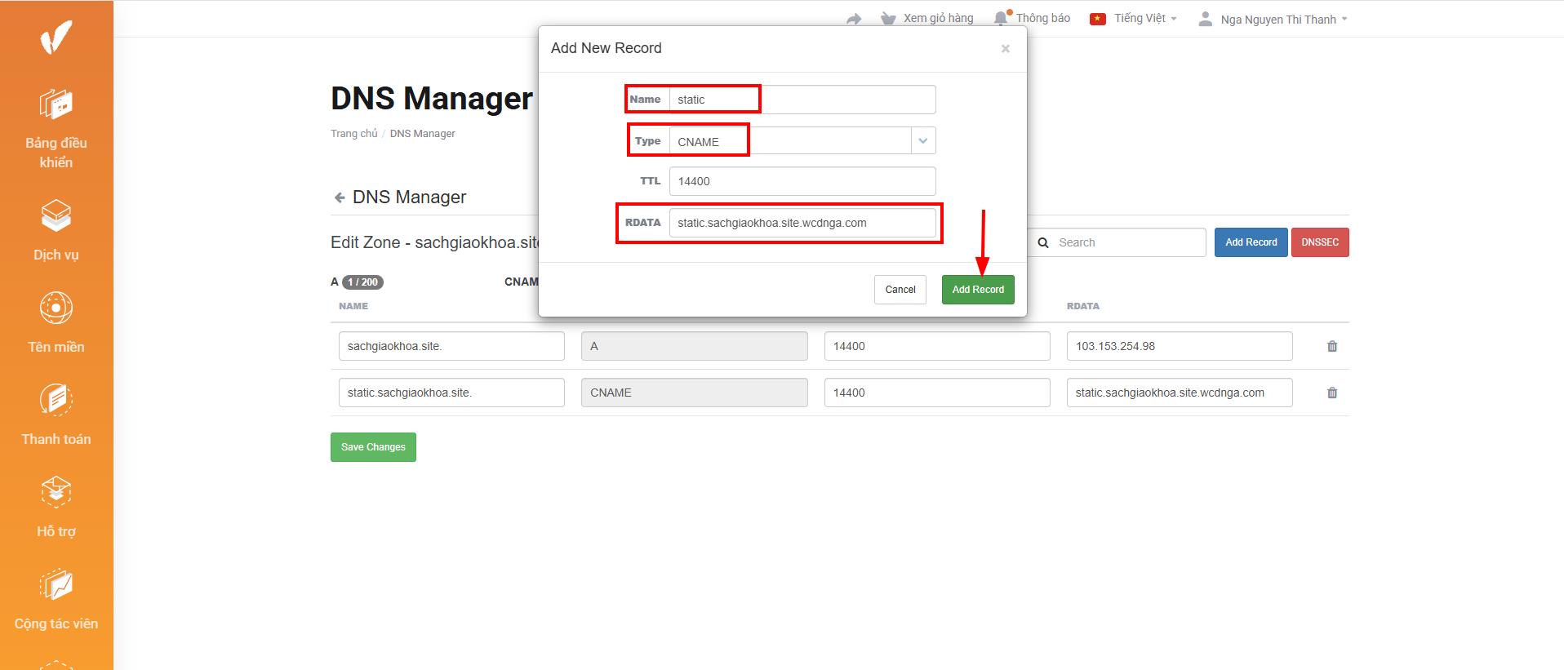
Task: Open the Tiếng Việt language dropdown
Action: [1135, 19]
